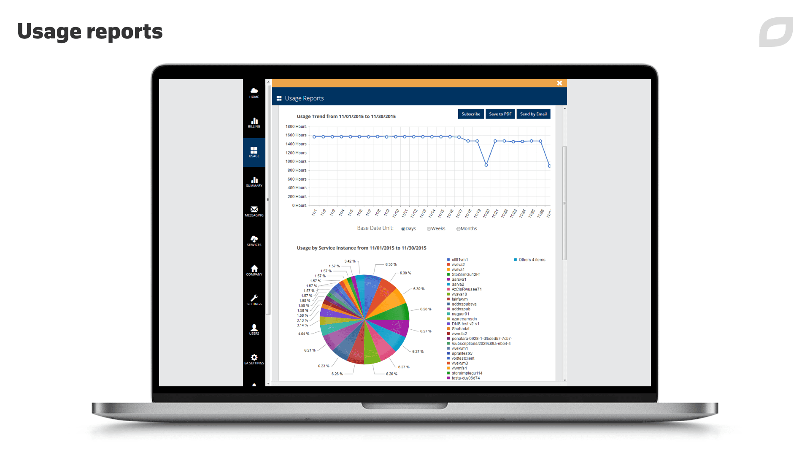Click Subscribe button

pyautogui.click(x=471, y=114)
